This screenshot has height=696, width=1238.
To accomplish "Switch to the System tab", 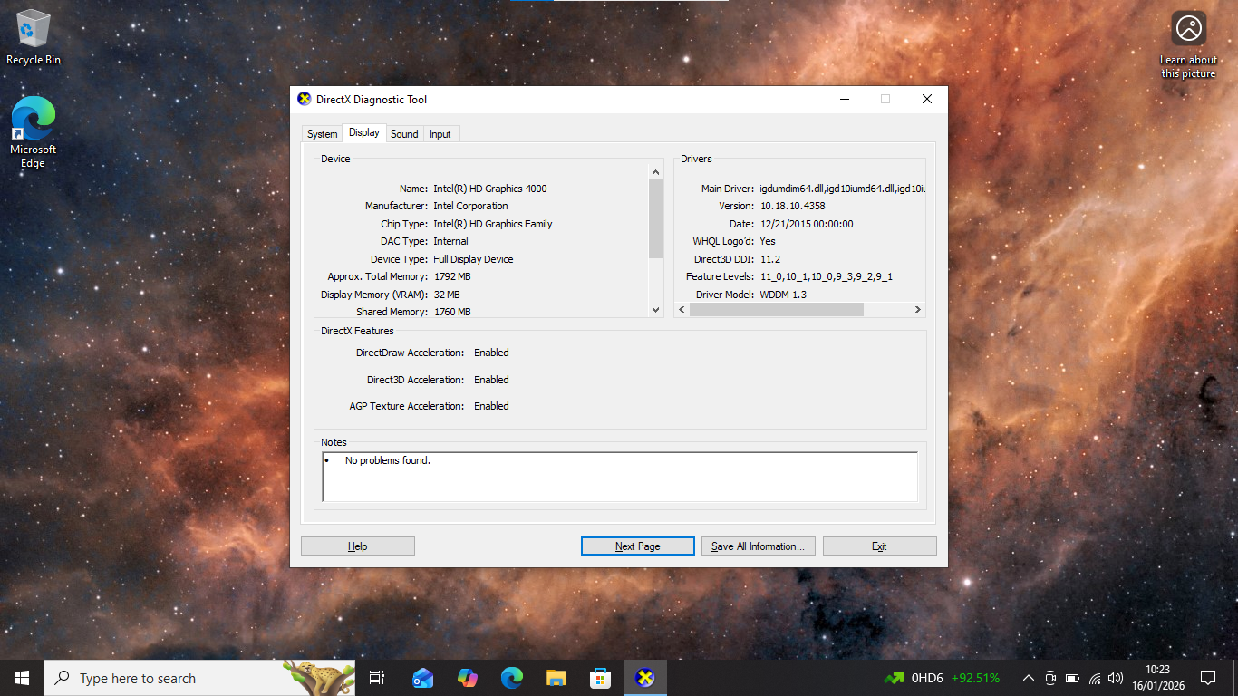I will (322, 134).
